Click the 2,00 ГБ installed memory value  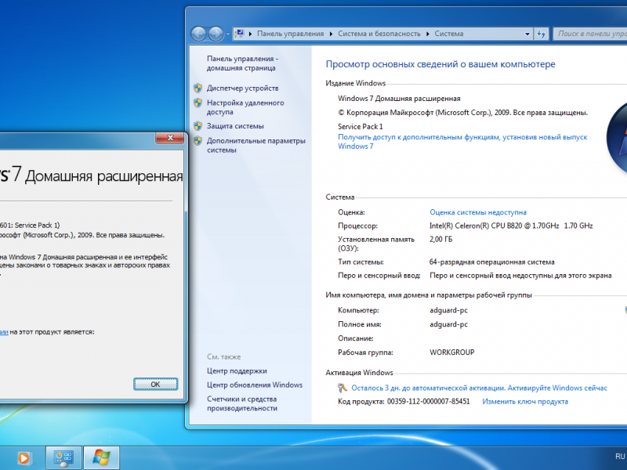coord(441,240)
